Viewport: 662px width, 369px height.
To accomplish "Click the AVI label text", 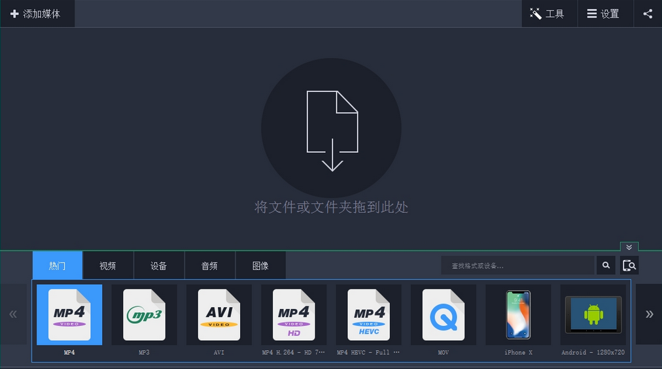I will 218,352.
